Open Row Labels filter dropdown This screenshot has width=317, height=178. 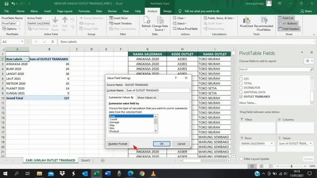(x=27, y=59)
